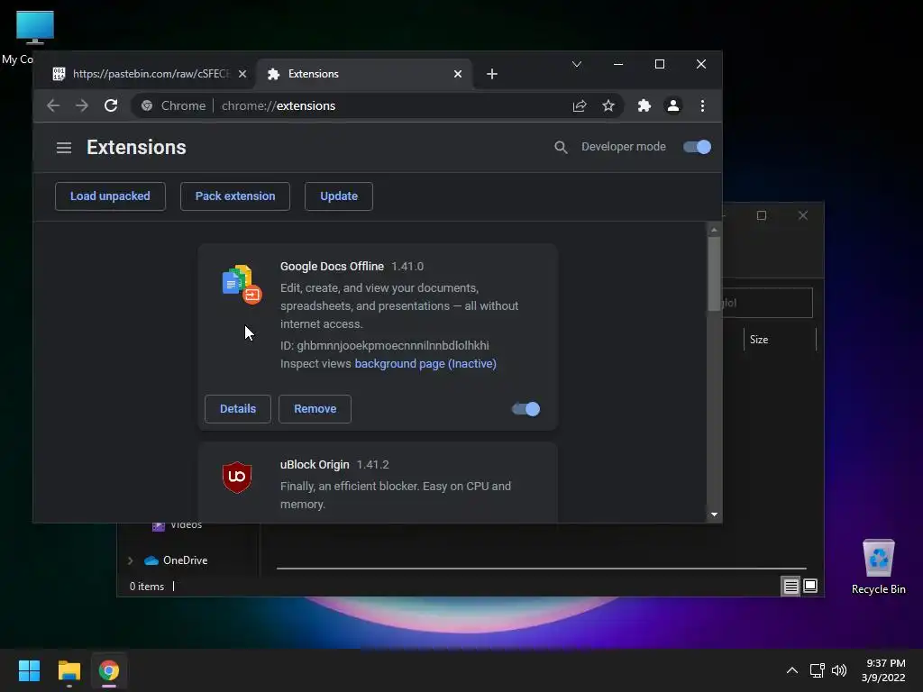
Task: Click the File Explorer search box
Action: (x=767, y=303)
